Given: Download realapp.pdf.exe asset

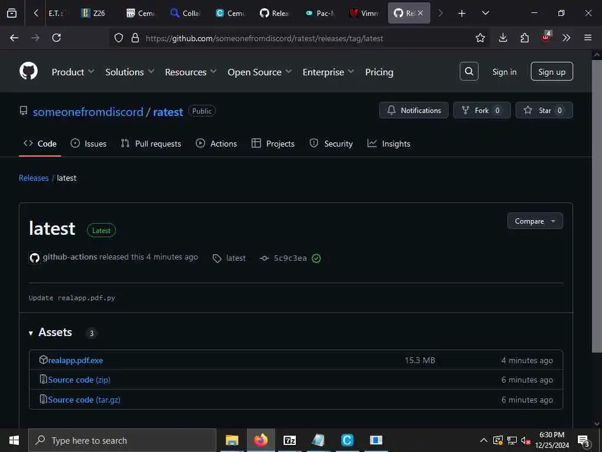Looking at the screenshot, I should click(75, 360).
